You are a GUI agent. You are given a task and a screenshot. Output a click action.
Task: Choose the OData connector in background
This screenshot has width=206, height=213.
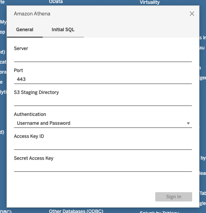(x=56, y=2)
